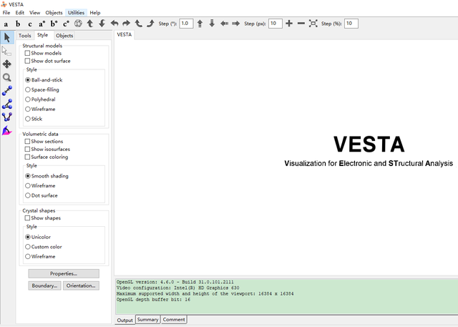Click the move down arrow icon
The width and height of the screenshot is (458, 327).
(212, 24)
